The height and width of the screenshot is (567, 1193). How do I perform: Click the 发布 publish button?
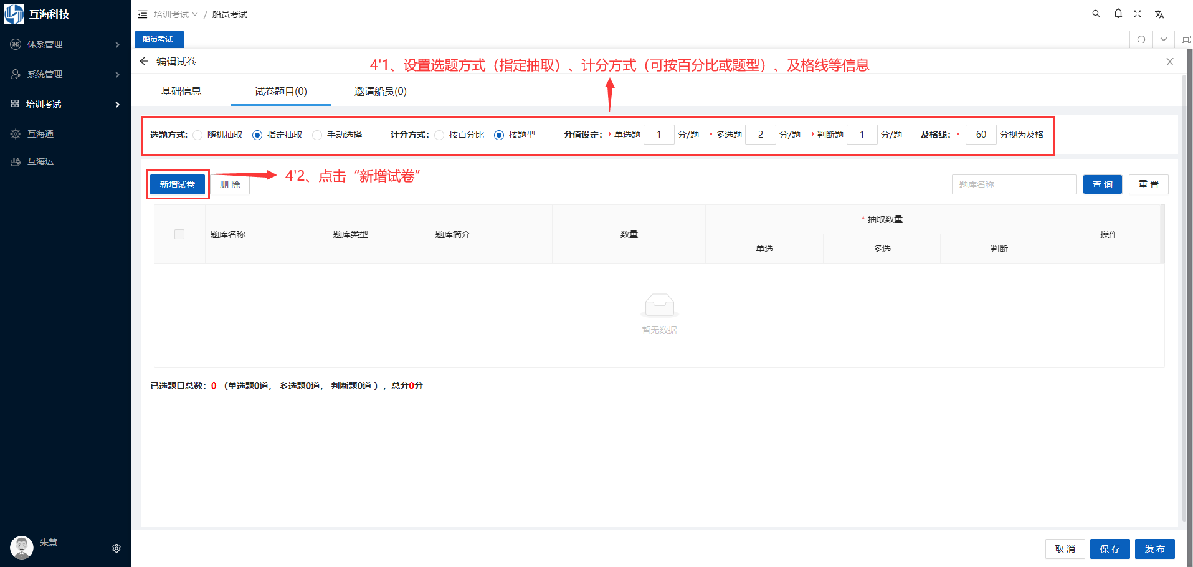coord(1155,549)
